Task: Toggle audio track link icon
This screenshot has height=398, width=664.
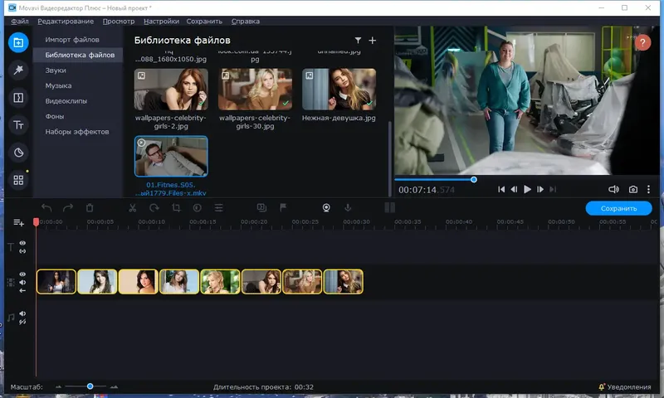Action: click(22, 322)
